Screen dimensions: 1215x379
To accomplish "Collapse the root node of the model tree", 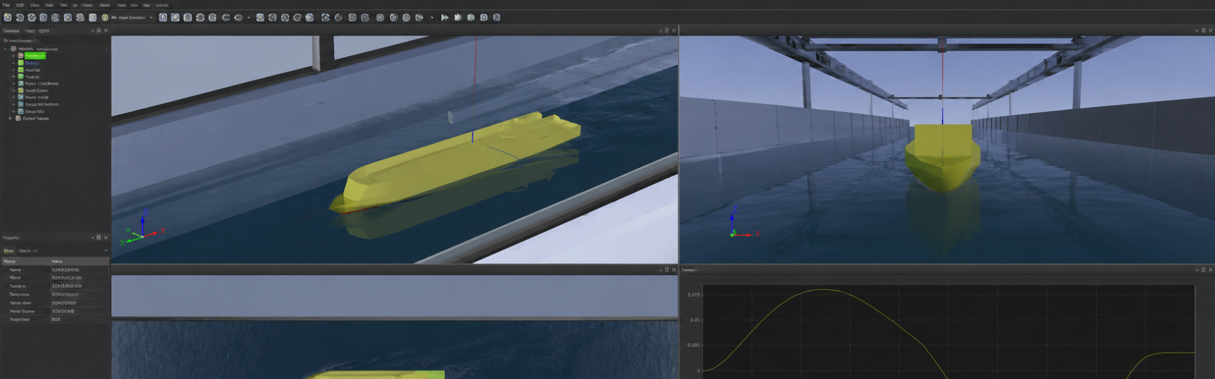I will tap(6, 49).
